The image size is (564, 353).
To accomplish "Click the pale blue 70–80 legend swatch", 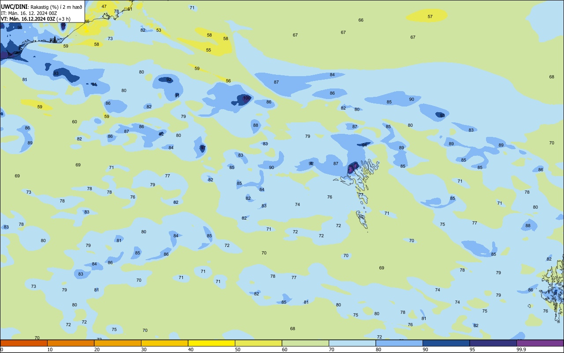I will click(x=352, y=343).
